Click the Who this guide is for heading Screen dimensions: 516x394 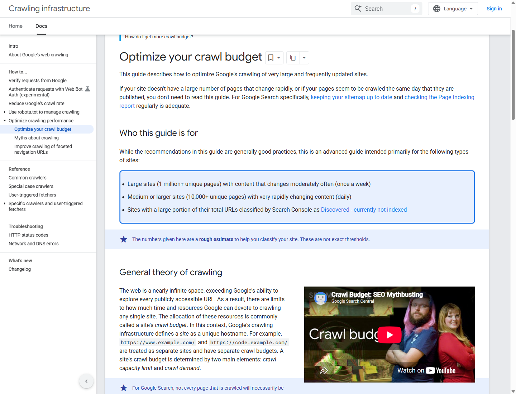coord(158,133)
